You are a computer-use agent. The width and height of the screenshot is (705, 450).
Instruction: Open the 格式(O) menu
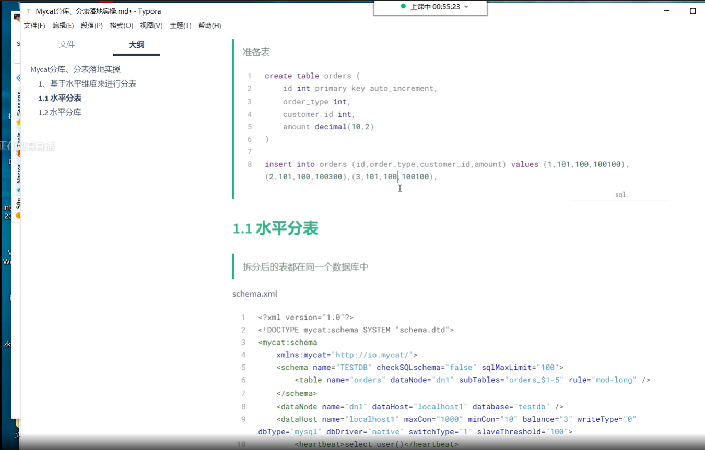121,26
